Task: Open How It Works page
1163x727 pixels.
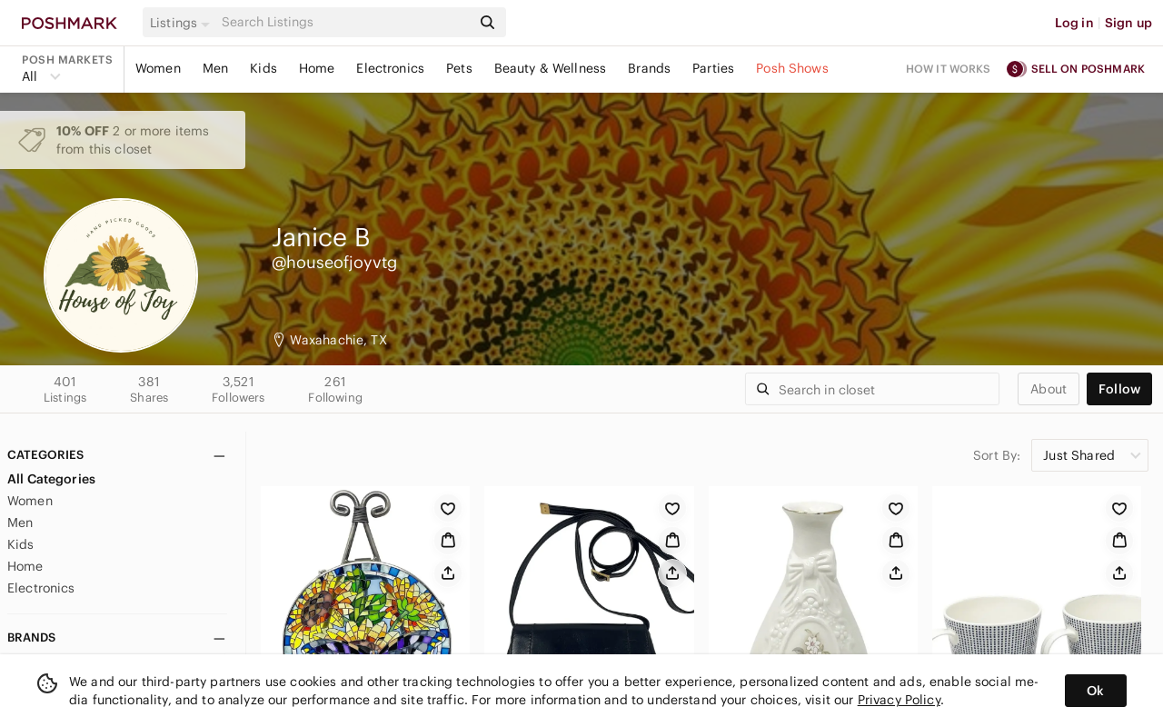Action: click(x=948, y=69)
